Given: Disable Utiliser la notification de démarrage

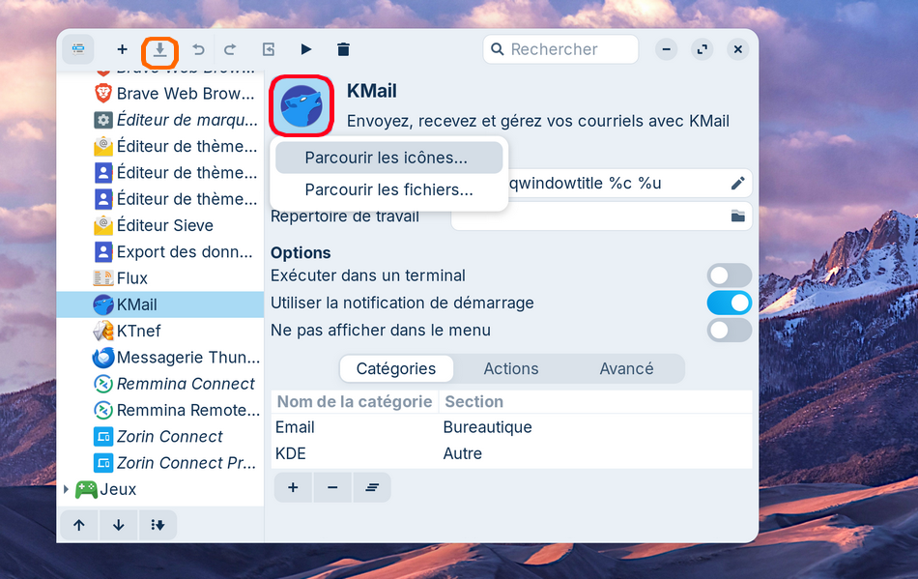Looking at the screenshot, I should coord(729,303).
